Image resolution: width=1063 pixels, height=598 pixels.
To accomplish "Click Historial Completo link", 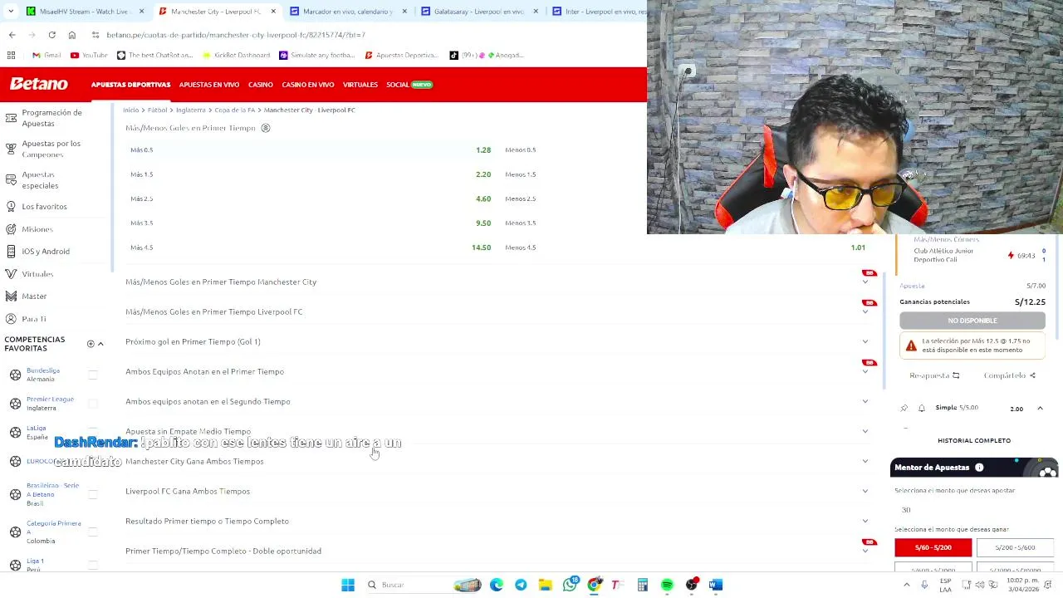I will (973, 440).
